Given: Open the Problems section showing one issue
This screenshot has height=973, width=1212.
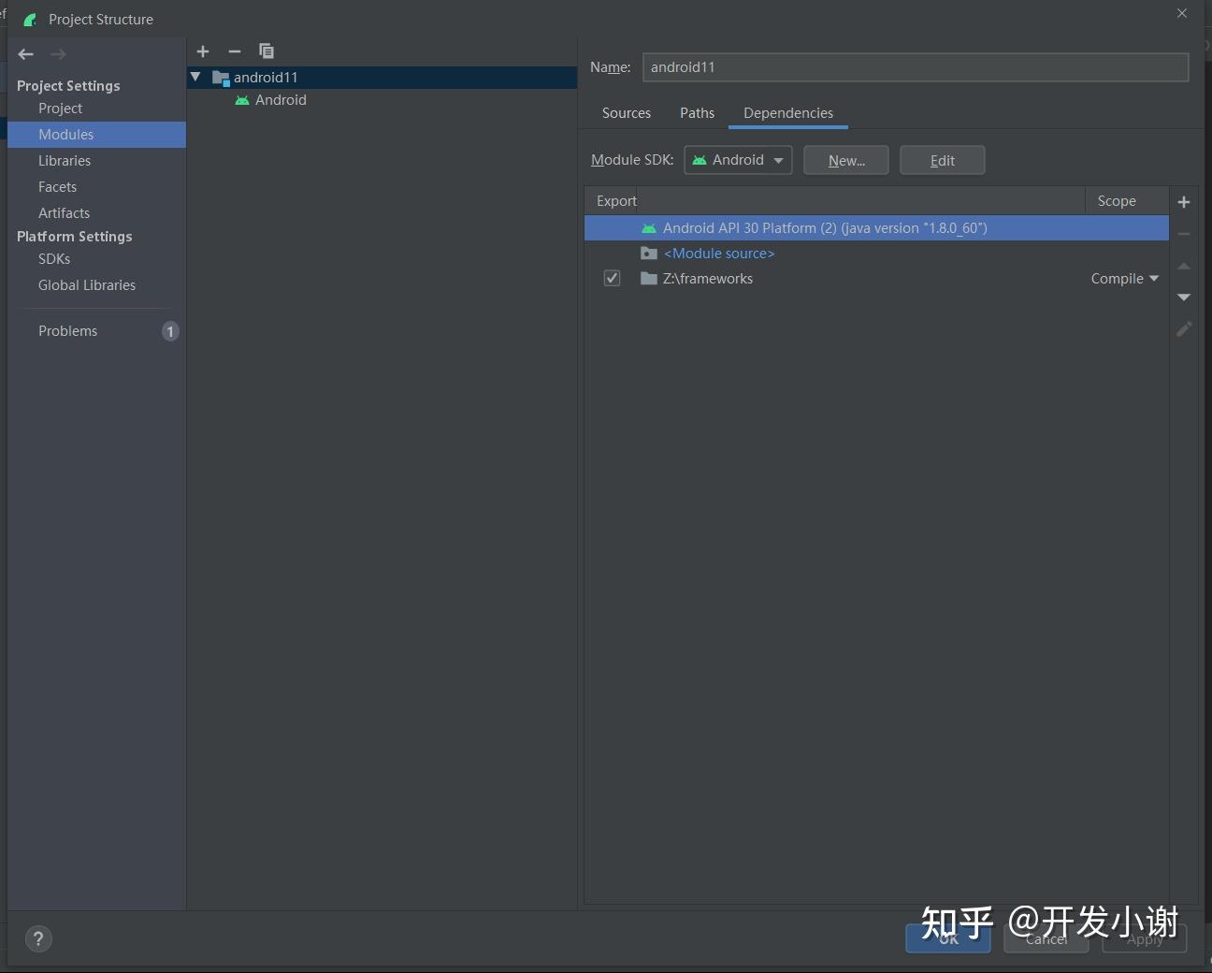Looking at the screenshot, I should (x=67, y=330).
